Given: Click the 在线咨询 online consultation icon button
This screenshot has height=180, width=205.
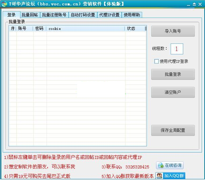Looking at the screenshot, I should tap(170, 165).
